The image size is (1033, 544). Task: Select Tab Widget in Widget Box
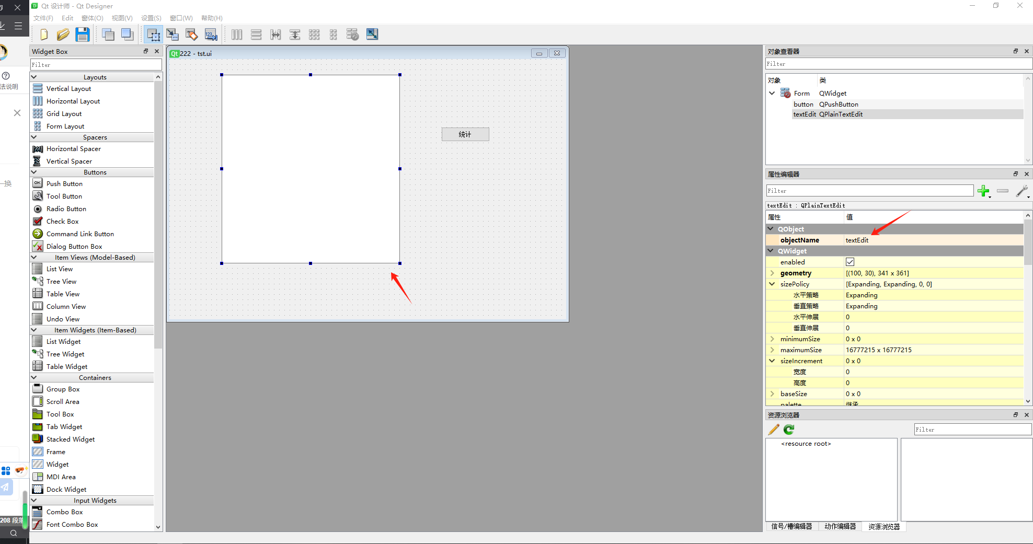pos(64,427)
